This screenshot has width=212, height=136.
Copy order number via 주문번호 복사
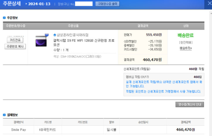15,47
